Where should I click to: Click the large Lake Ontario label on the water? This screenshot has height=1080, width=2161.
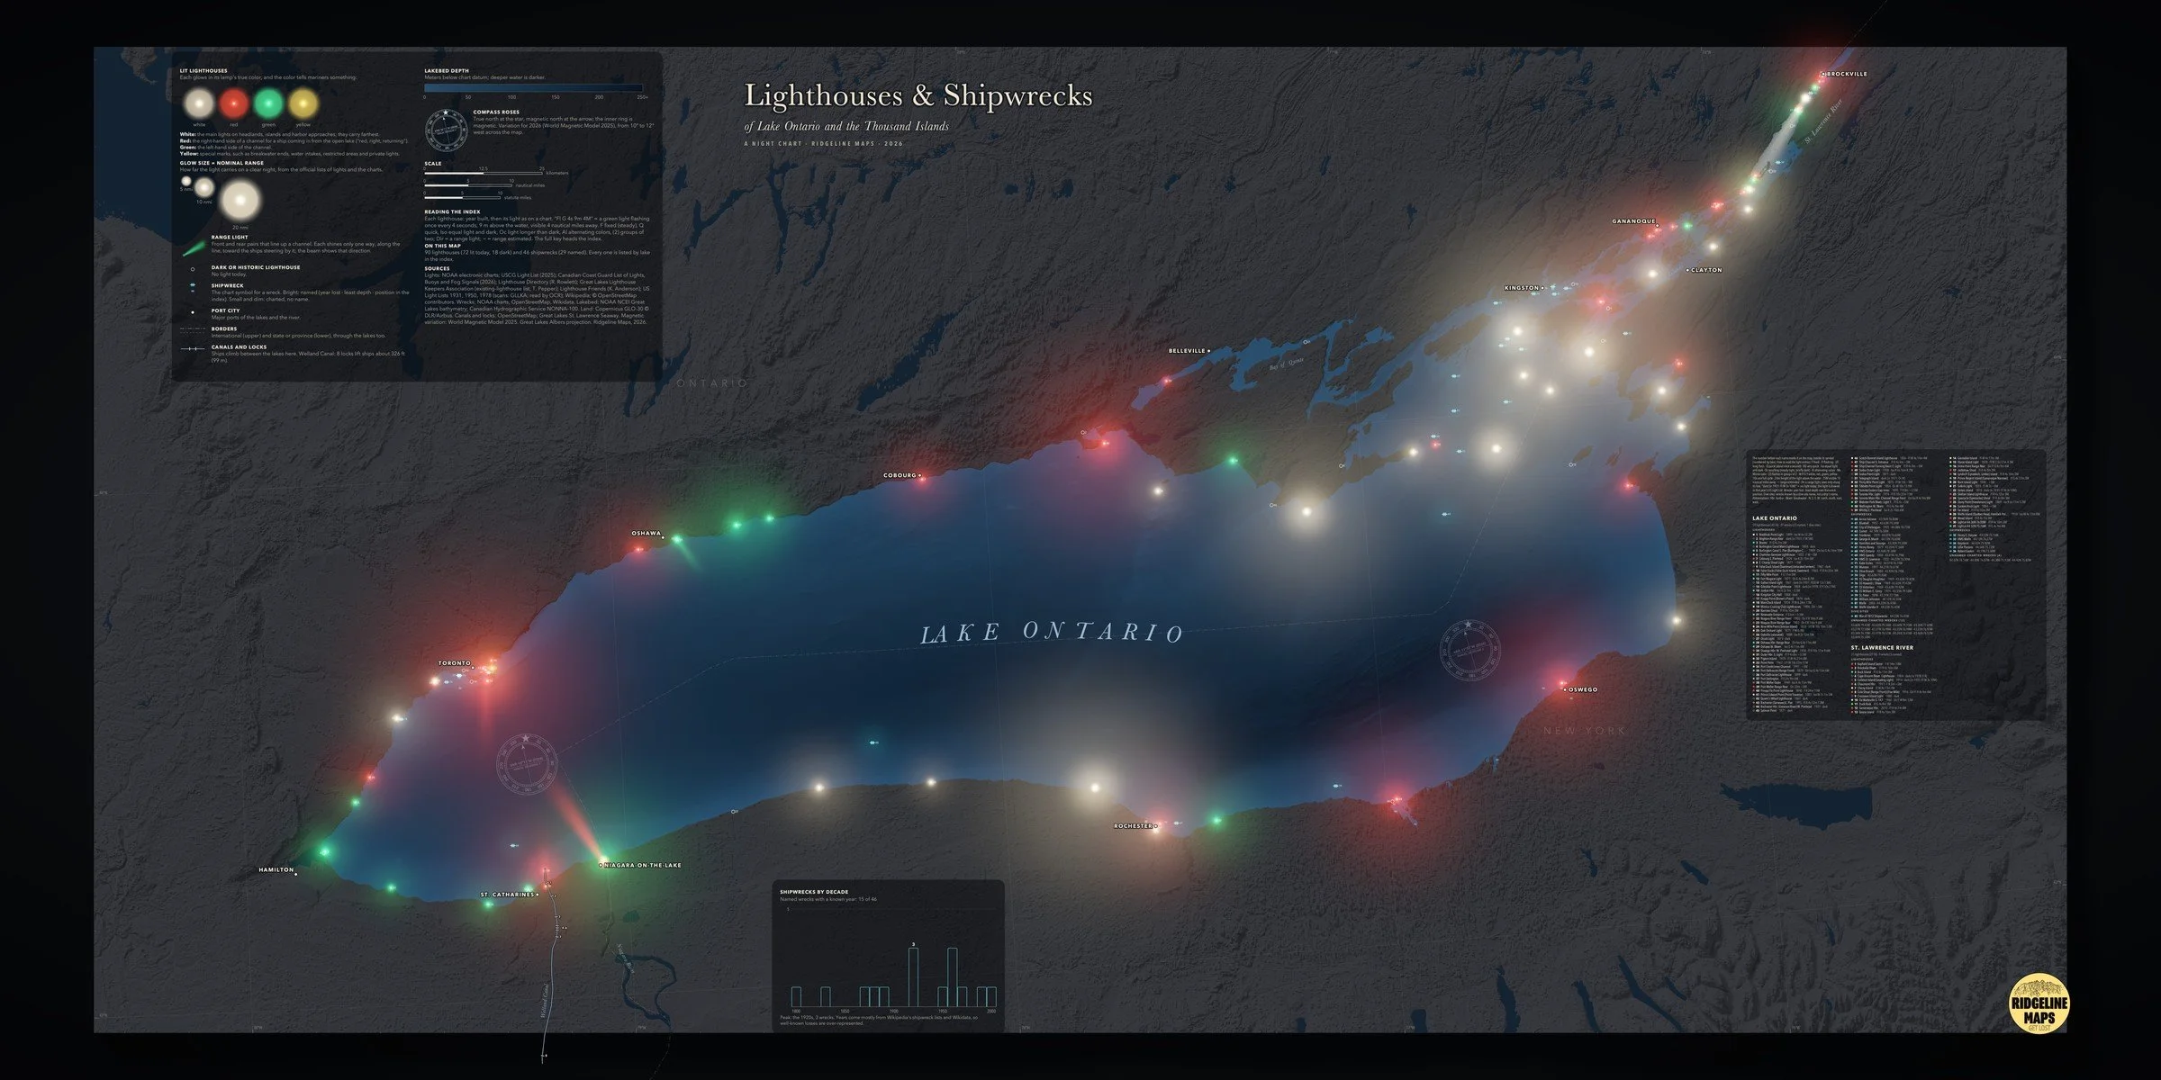[1052, 633]
